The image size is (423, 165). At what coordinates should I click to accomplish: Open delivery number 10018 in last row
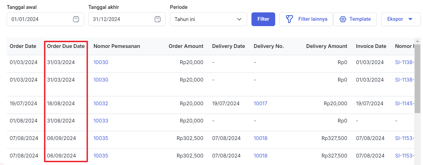click(260, 156)
